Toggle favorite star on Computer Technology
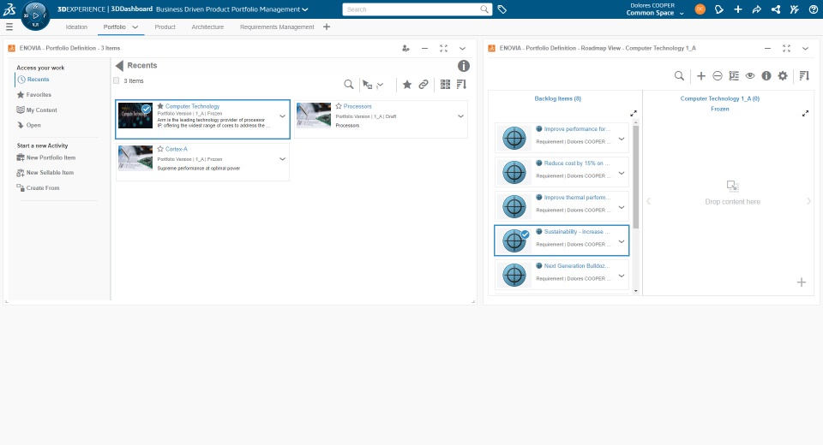The image size is (823, 445). coord(160,106)
